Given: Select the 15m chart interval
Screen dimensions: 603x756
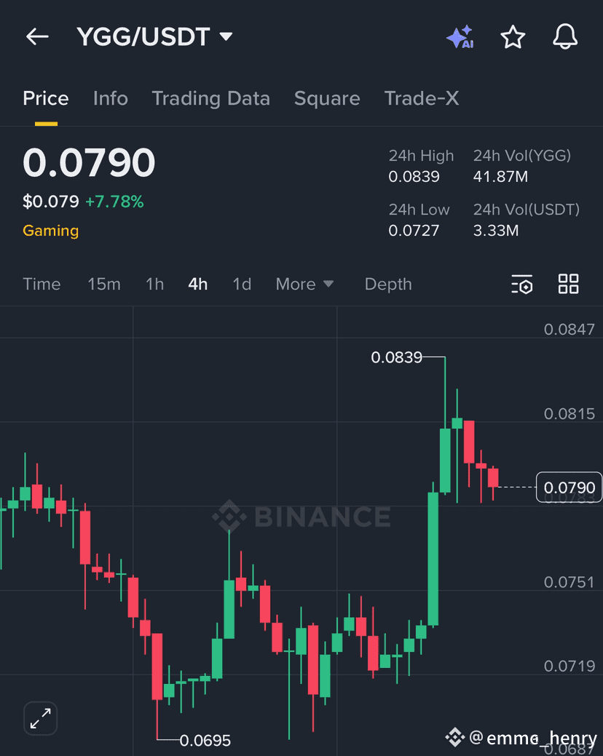Looking at the screenshot, I should coord(104,284).
